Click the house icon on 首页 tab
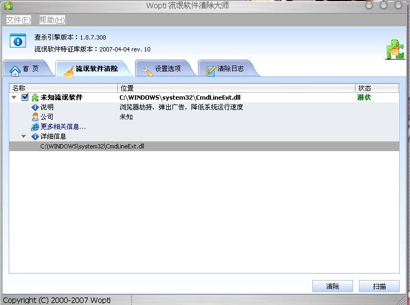 tap(15, 70)
